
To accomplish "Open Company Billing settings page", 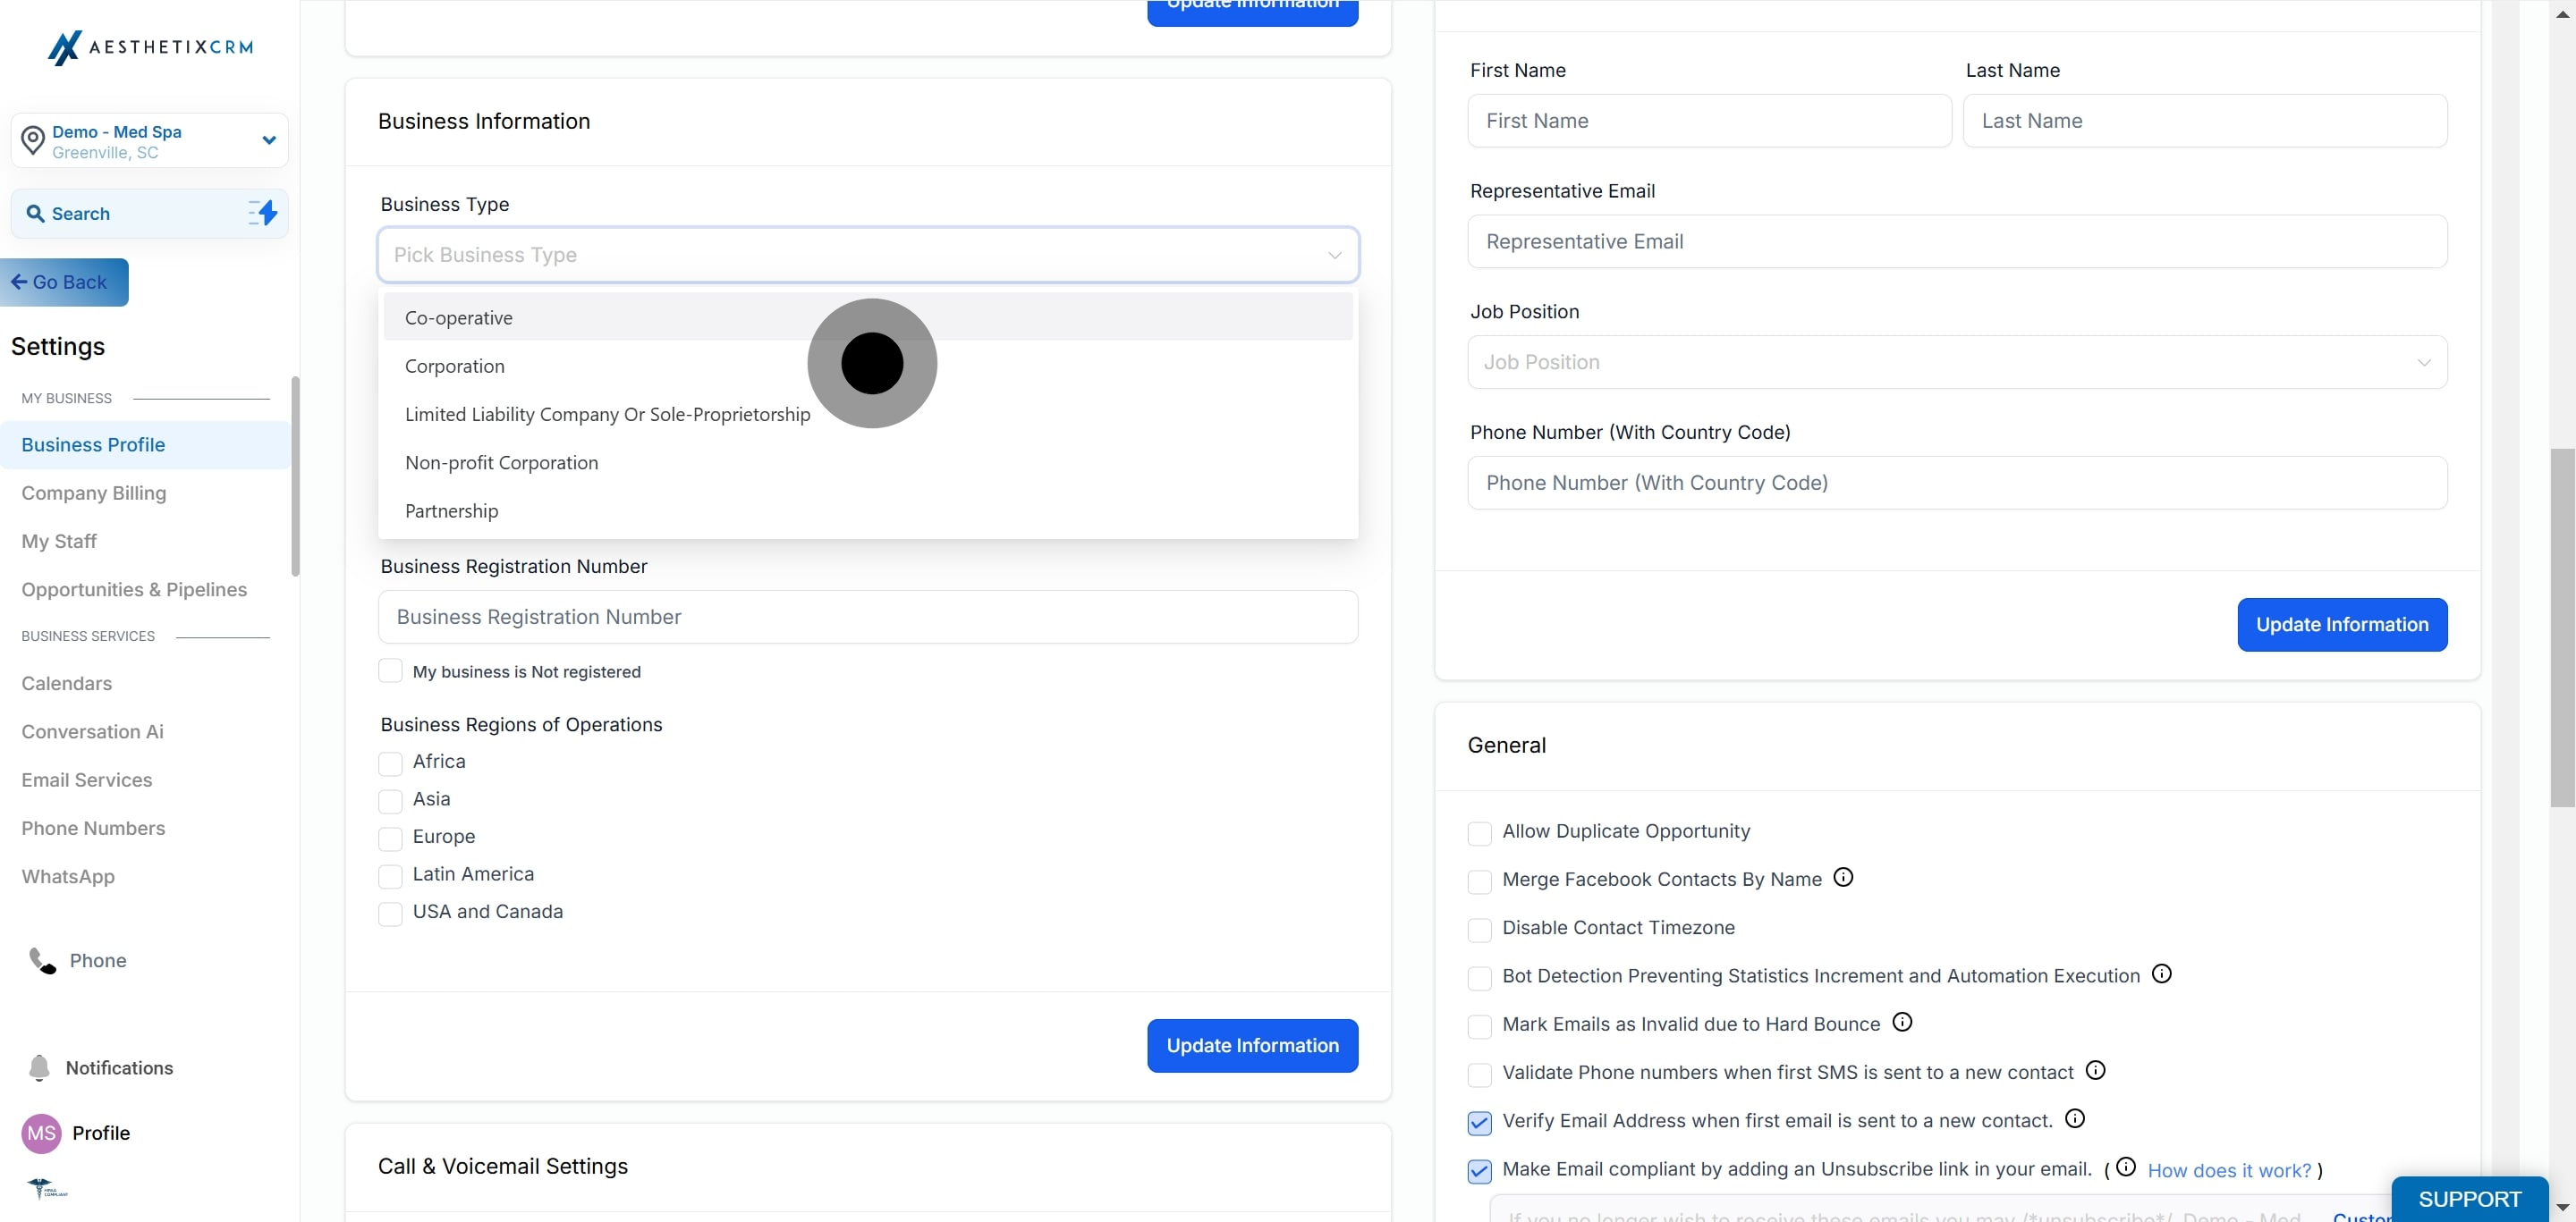I will [94, 493].
